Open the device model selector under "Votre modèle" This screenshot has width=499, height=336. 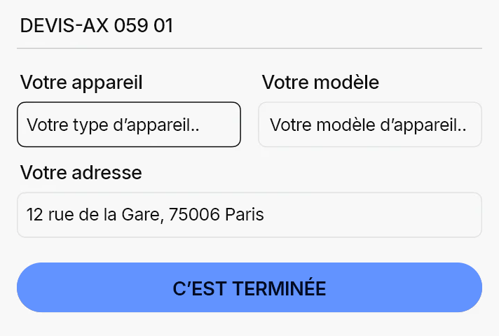pos(369,125)
